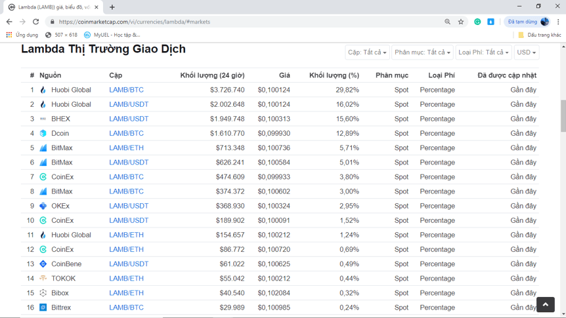Open LAMB/USDT pair on OKEx row 9
Screen dimensions: 566x318
(129, 206)
